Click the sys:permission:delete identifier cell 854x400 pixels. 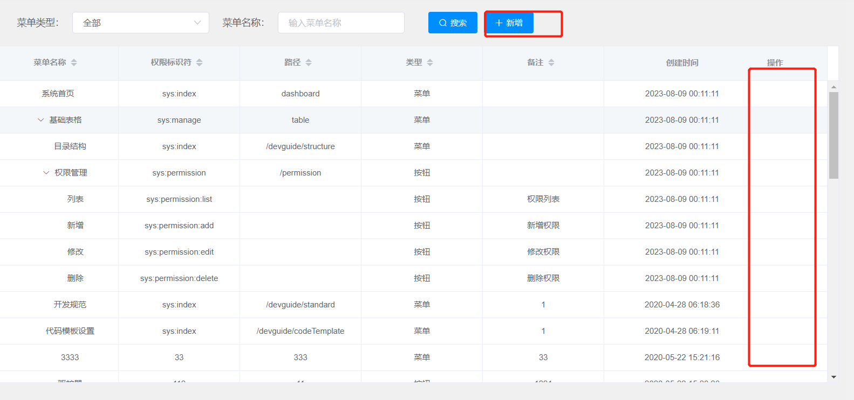point(179,278)
